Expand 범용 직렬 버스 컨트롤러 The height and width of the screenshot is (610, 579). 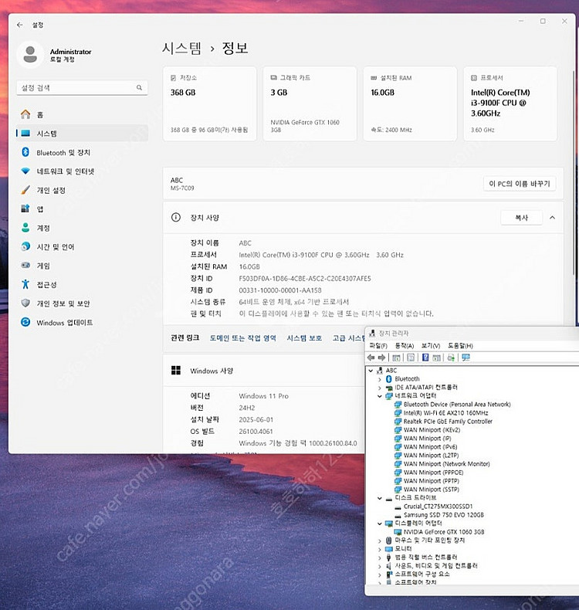(x=380, y=557)
